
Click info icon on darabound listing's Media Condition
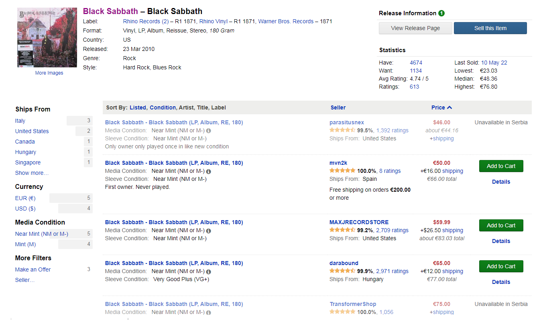click(209, 271)
